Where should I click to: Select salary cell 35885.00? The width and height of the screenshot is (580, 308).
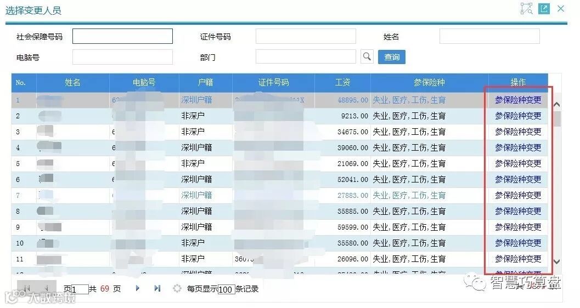coord(352,211)
